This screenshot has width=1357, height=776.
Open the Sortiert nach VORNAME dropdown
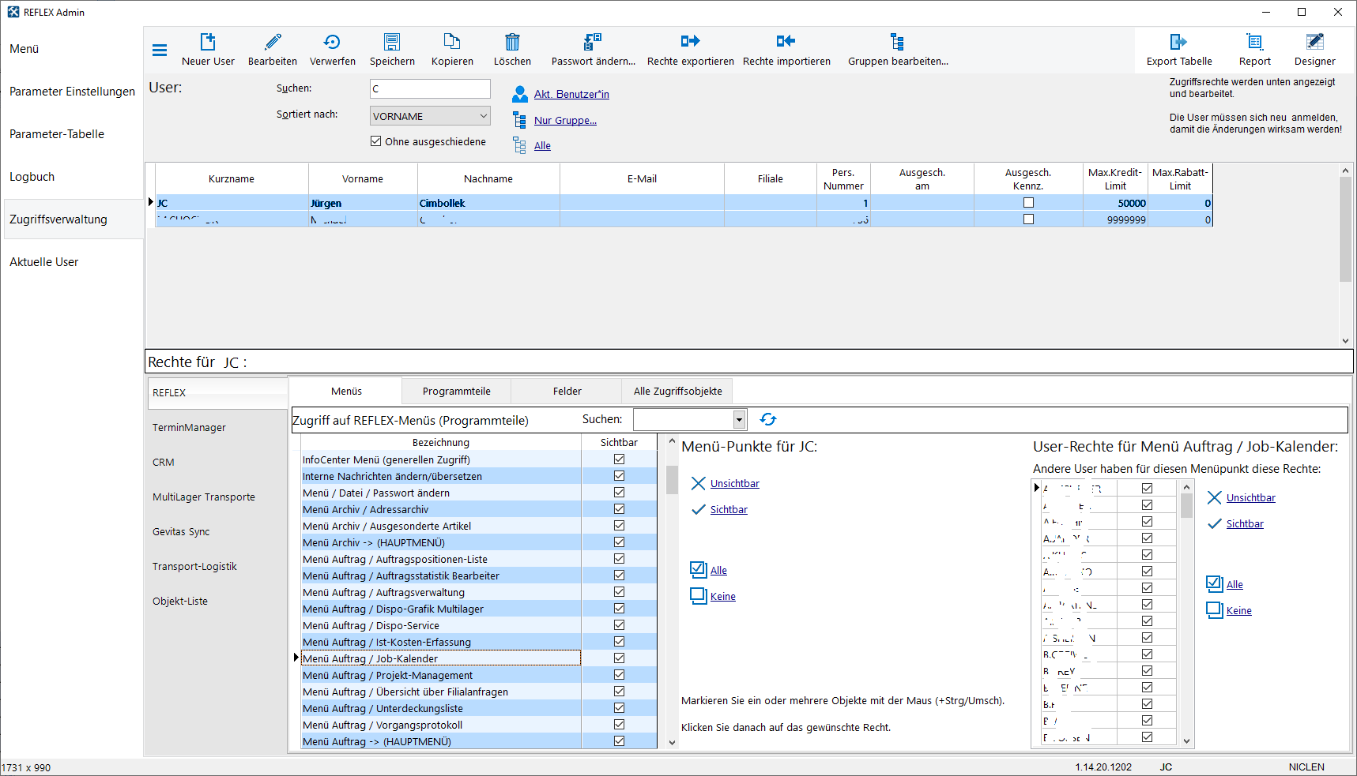pyautogui.click(x=430, y=116)
